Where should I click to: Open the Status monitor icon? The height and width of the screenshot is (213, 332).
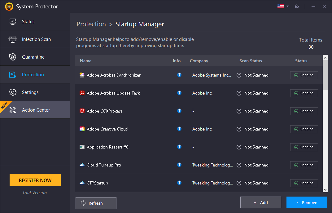tap(13, 21)
